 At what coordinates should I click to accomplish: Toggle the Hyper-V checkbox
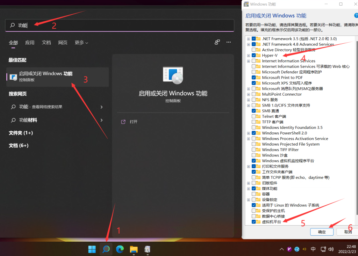(x=254, y=56)
